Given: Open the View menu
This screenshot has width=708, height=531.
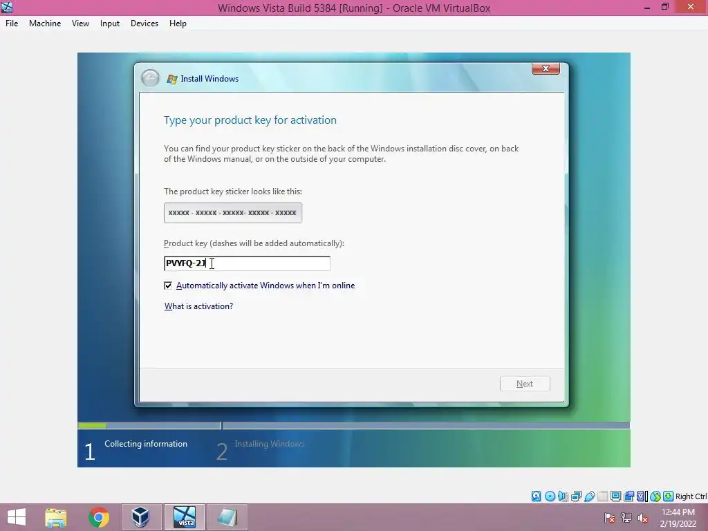Looking at the screenshot, I should click(80, 24).
